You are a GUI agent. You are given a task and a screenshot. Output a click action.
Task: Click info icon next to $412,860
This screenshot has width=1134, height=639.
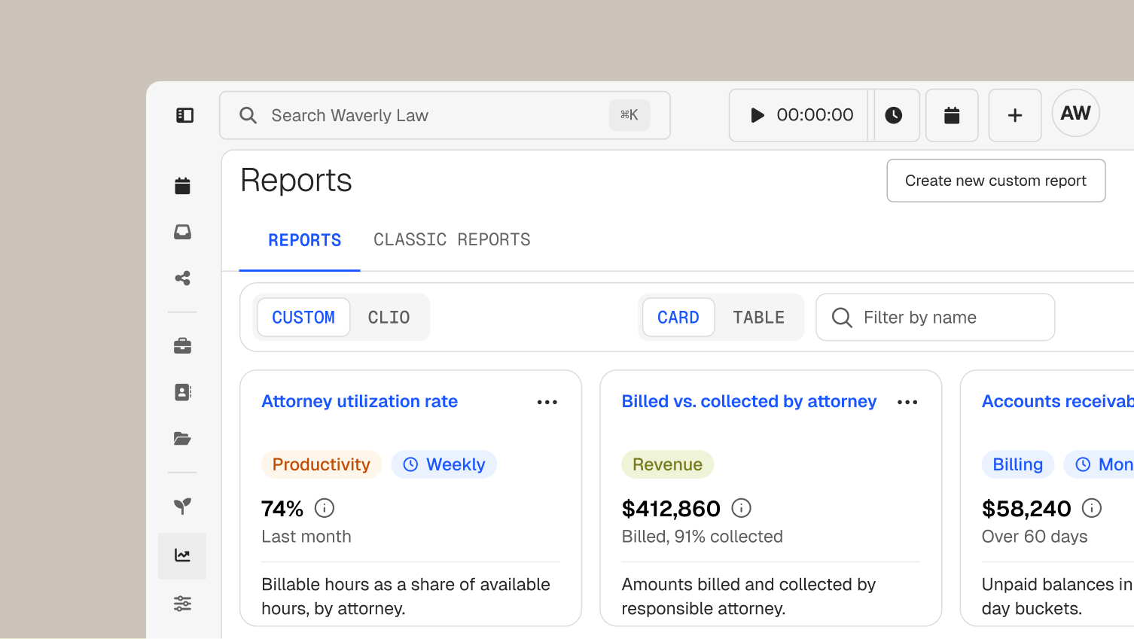coord(742,508)
